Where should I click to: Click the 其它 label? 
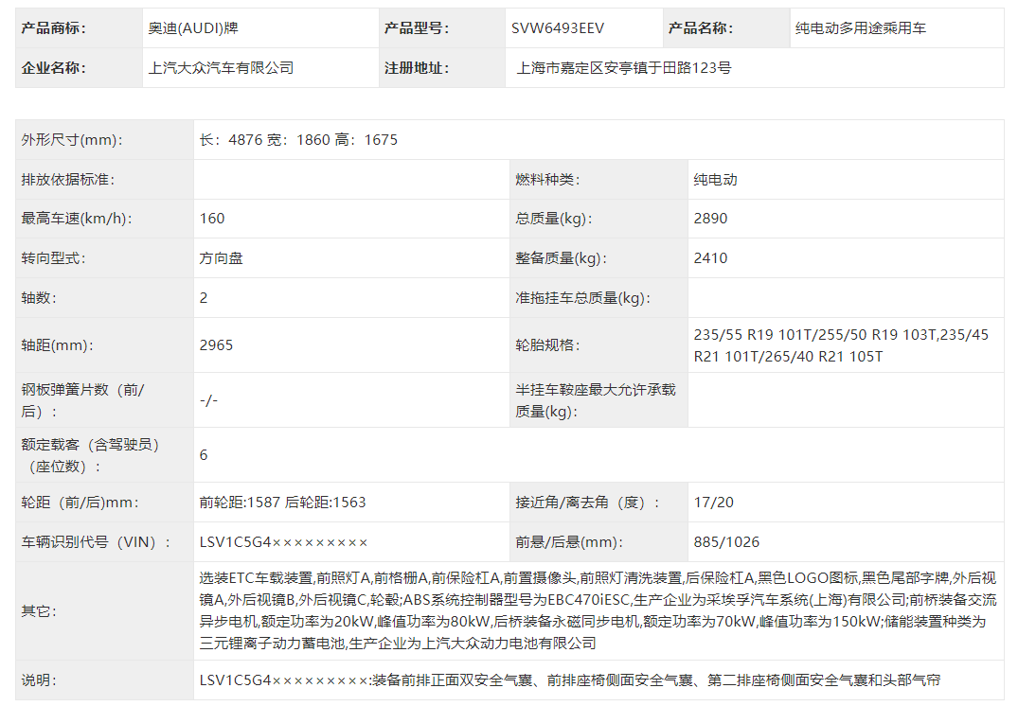point(38,611)
